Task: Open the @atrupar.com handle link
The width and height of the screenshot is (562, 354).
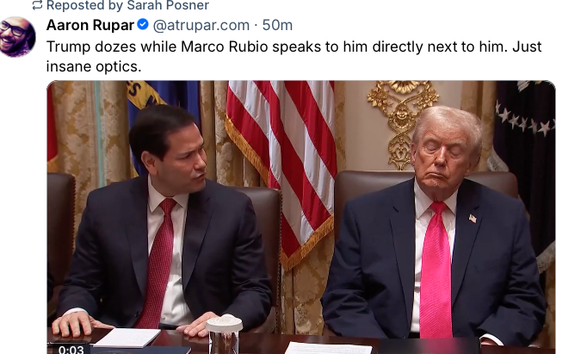Action: [x=201, y=25]
